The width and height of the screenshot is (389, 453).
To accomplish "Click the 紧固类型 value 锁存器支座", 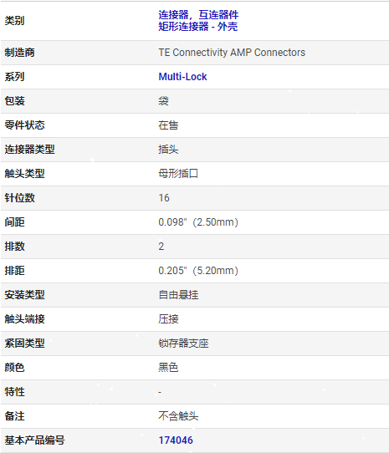I will pyautogui.click(x=183, y=344).
